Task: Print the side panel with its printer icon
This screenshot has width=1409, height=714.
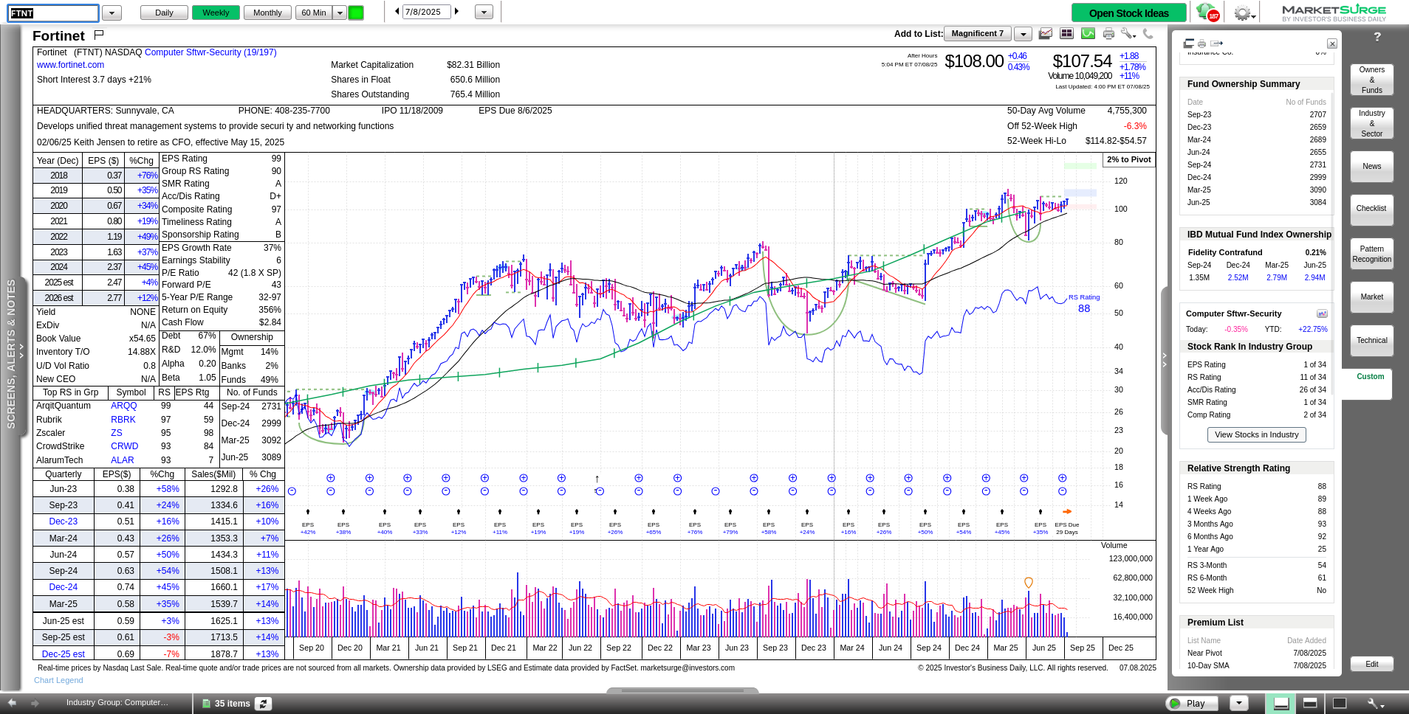Action: coord(1201,44)
